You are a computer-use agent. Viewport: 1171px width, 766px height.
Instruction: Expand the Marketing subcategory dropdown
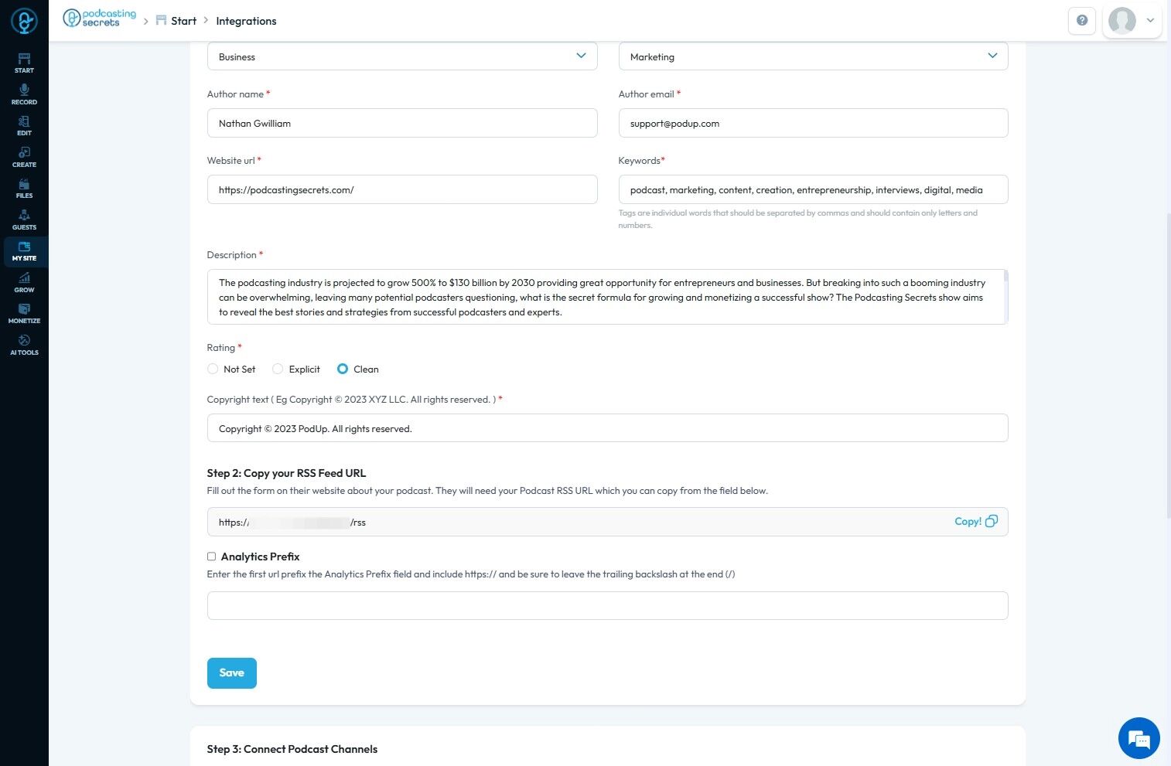coord(813,56)
